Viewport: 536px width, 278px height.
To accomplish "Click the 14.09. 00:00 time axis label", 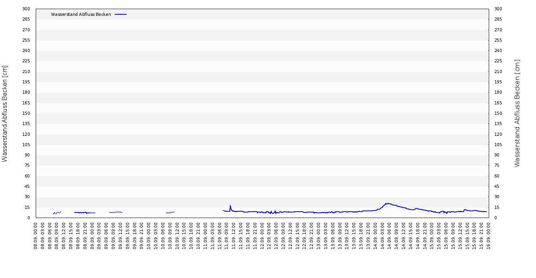I will tap(375, 235).
